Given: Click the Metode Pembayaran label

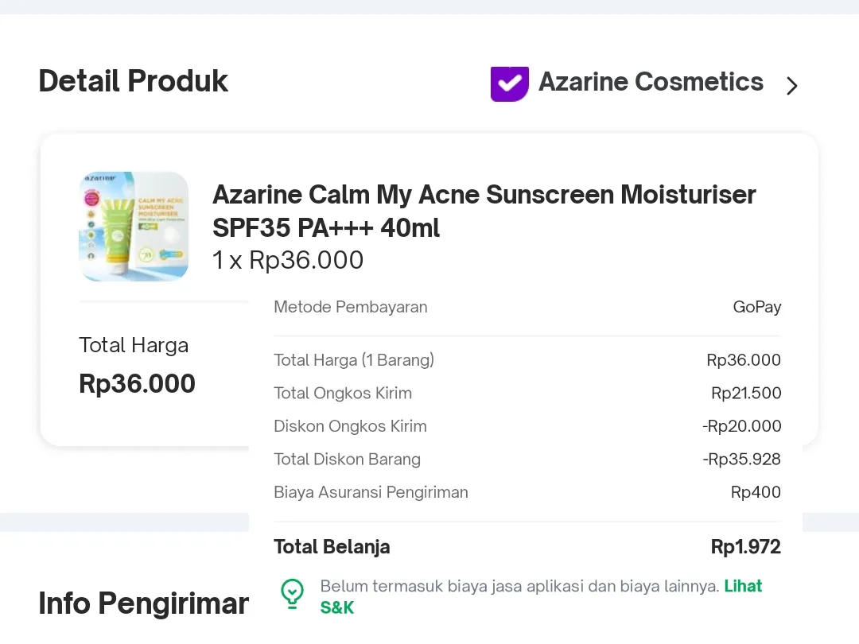Looking at the screenshot, I should coord(350,307).
